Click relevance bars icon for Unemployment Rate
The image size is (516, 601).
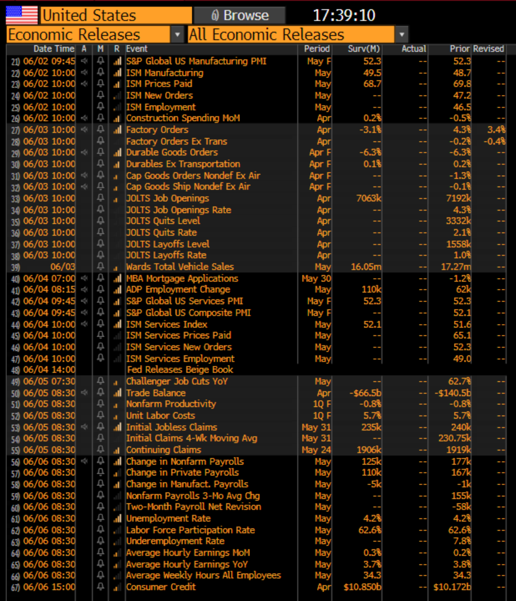tap(117, 519)
